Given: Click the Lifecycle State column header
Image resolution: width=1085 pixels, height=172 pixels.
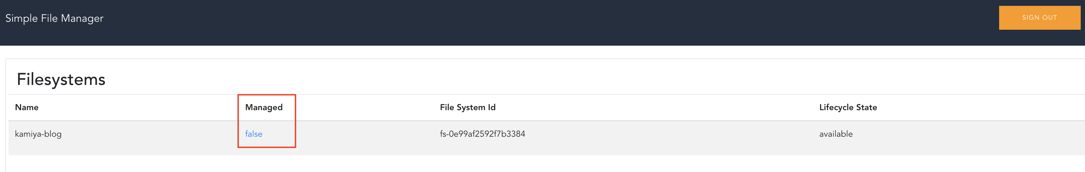Looking at the screenshot, I should pyautogui.click(x=848, y=107).
